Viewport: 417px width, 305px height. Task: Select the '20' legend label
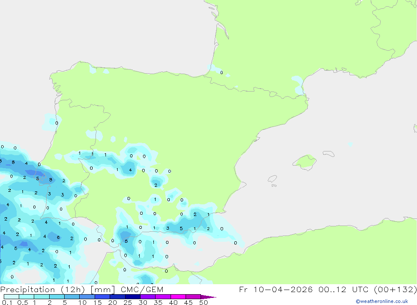coord(113,303)
